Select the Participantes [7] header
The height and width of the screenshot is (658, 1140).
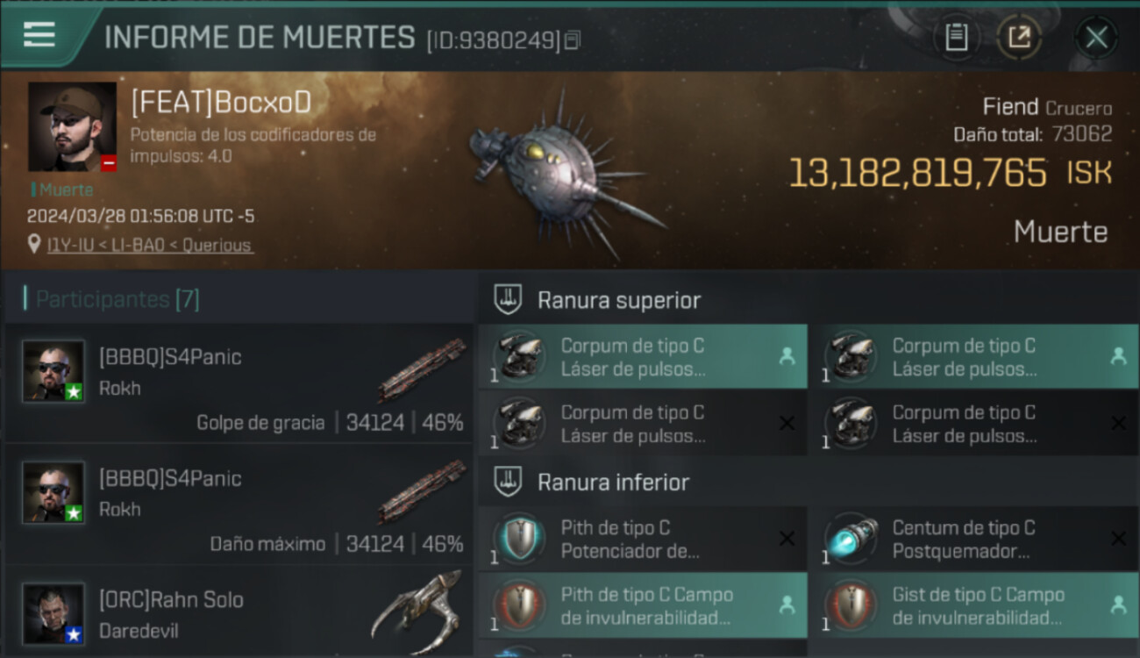pos(118,299)
